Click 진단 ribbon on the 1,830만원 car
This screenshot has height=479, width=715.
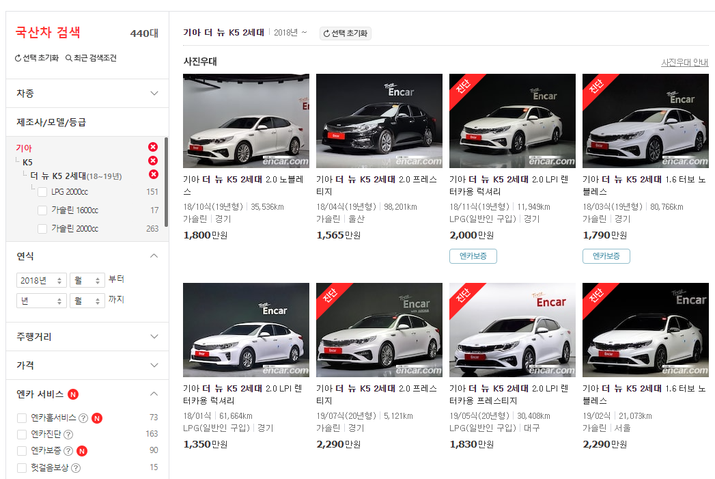click(x=463, y=296)
